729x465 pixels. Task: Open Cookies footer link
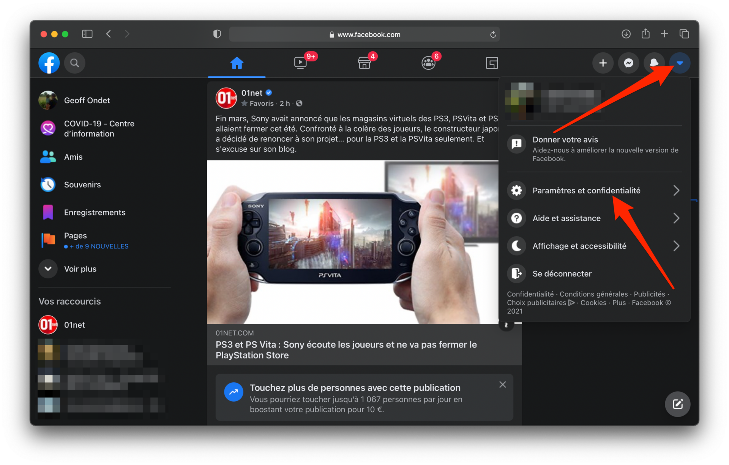pos(593,303)
